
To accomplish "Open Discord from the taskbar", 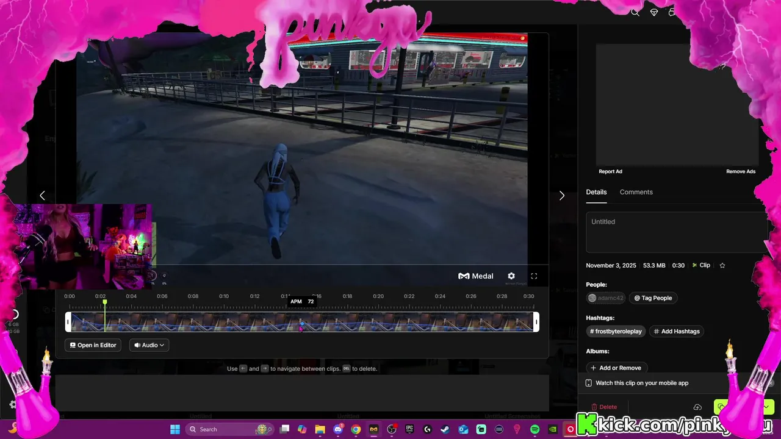I will 338,429.
